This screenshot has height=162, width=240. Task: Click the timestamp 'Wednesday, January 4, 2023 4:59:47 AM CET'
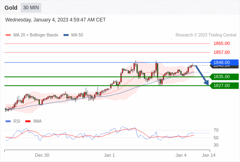pyautogui.click(x=55, y=20)
